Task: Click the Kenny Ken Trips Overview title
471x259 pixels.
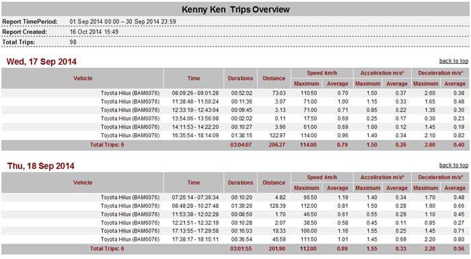Action: pyautogui.click(x=235, y=9)
